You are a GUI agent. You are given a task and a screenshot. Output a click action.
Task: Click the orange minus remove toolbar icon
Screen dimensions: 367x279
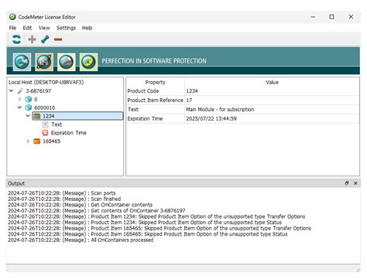point(58,39)
